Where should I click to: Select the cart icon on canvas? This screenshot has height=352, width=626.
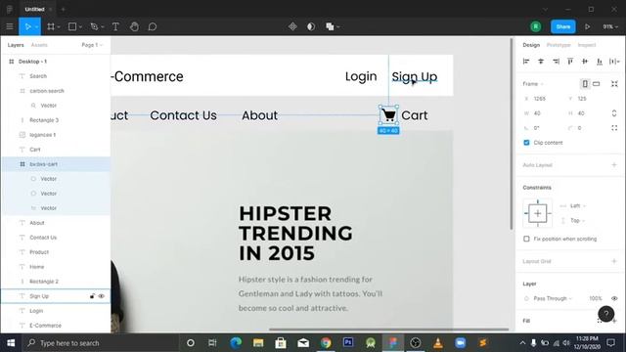(x=388, y=115)
